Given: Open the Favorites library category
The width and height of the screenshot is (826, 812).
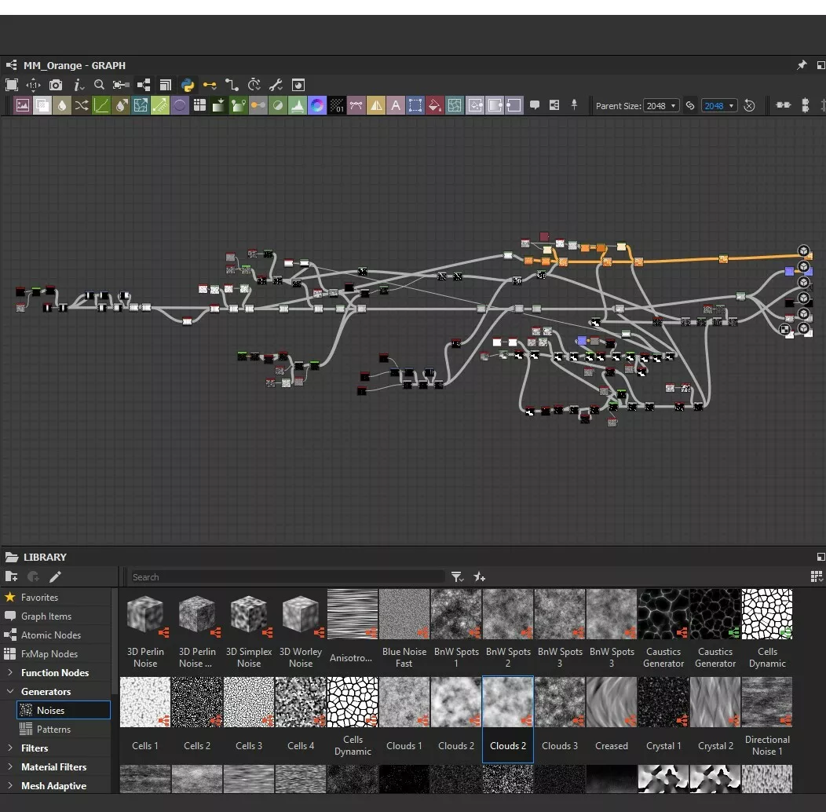Looking at the screenshot, I should click(x=39, y=598).
